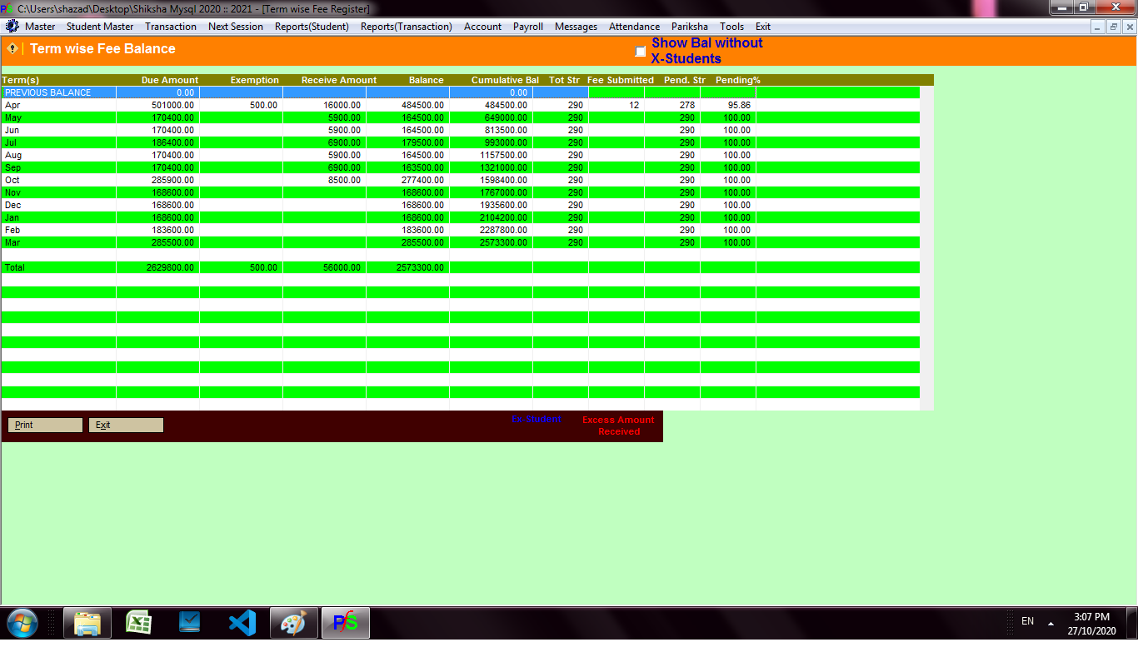Select the Jun term row

coord(461,130)
